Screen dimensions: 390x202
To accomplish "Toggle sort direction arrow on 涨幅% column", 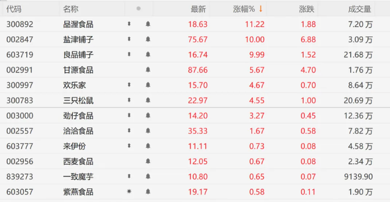I will tap(260, 9).
